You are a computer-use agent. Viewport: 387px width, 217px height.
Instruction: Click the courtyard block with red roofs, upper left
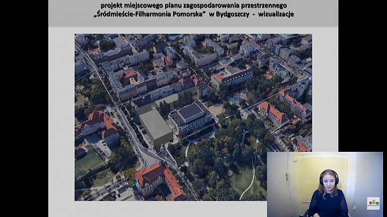[x=127, y=80]
